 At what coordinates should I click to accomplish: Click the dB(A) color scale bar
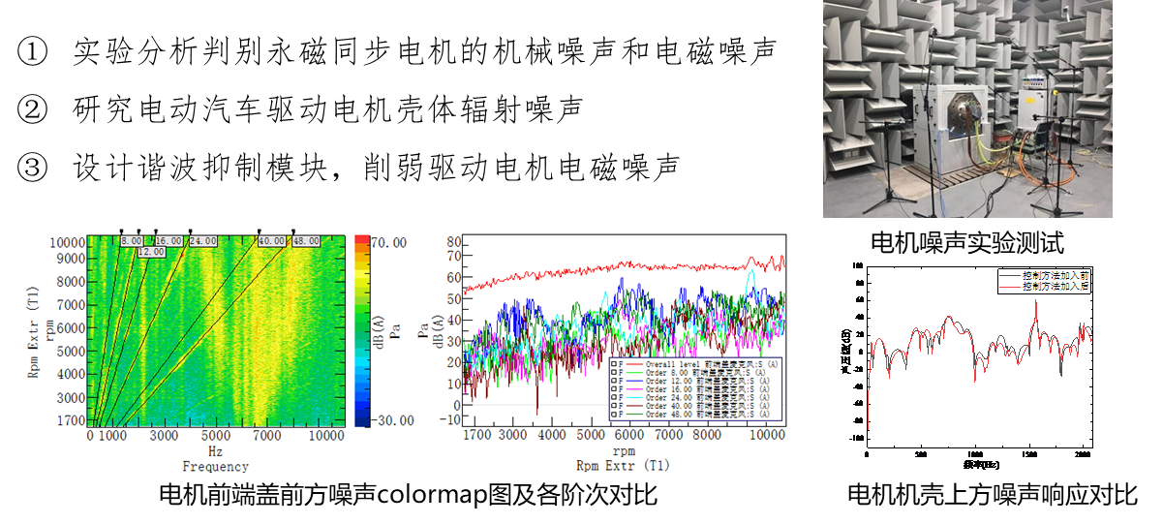362,330
